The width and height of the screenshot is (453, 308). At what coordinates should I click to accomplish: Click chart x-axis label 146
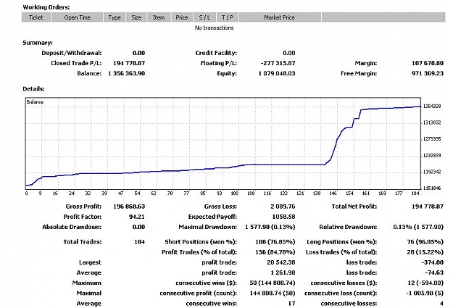point(333,193)
